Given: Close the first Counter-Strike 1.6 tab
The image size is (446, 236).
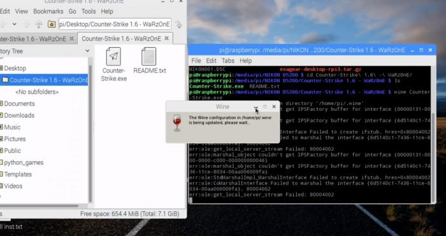Looking at the screenshot, I should 71,38.
